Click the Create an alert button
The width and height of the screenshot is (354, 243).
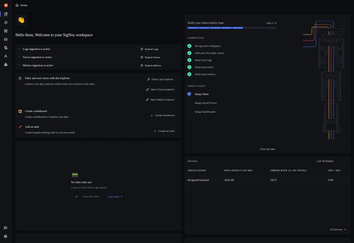click(164, 131)
